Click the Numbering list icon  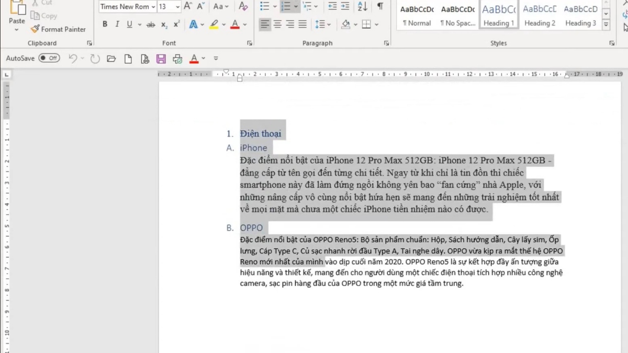coord(286,6)
